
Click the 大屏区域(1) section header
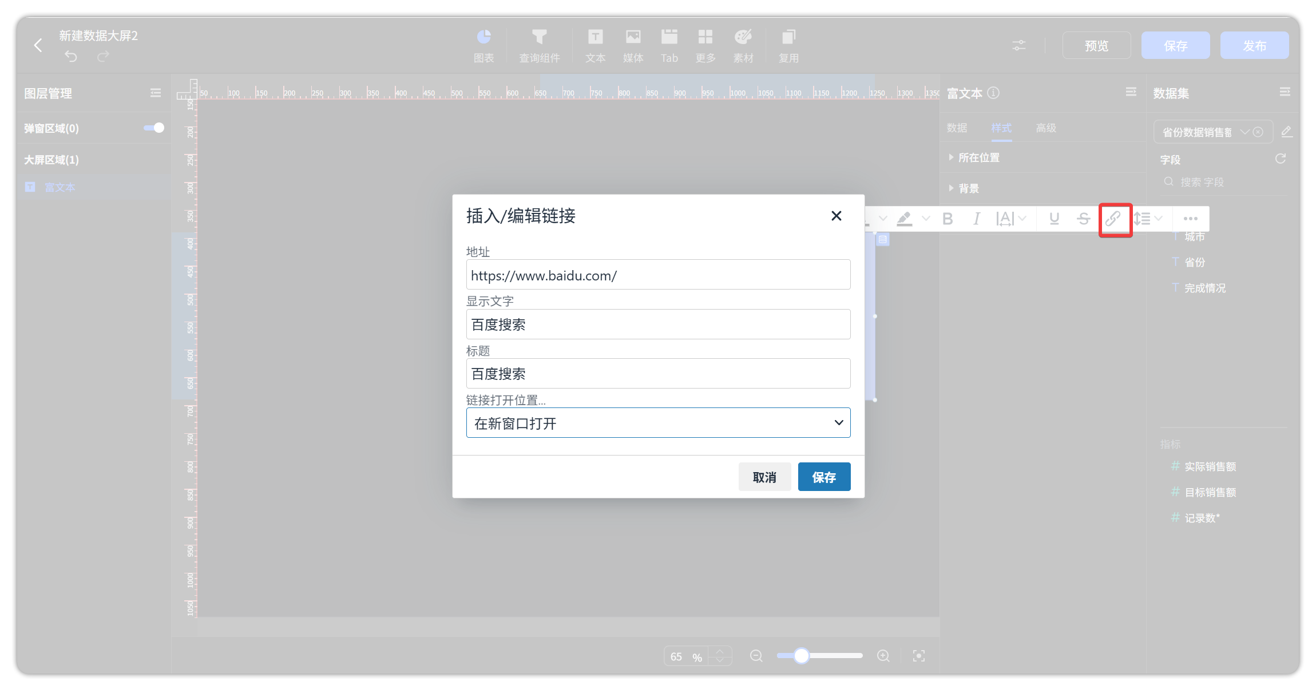click(51, 160)
